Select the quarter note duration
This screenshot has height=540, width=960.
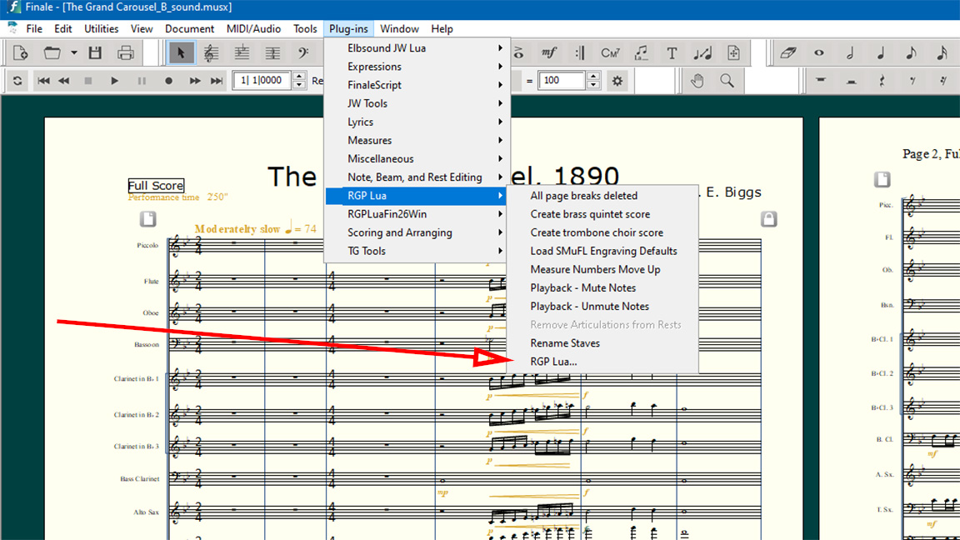(x=881, y=53)
